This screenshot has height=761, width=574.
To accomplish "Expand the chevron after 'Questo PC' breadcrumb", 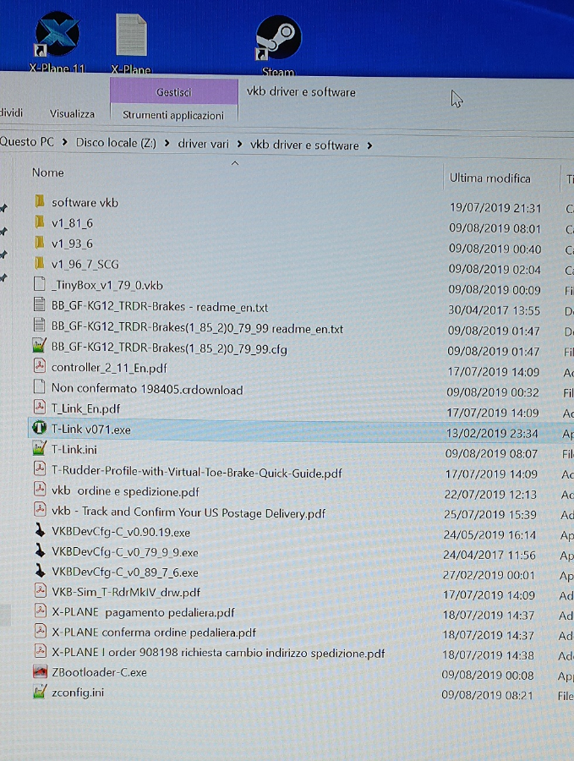I will pyautogui.click(x=64, y=142).
